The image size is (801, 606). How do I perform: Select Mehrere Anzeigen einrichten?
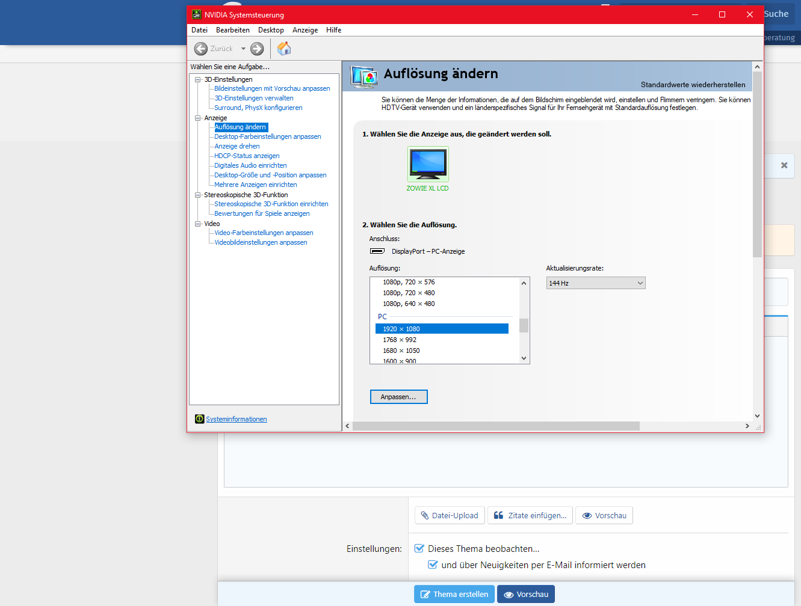coord(256,185)
